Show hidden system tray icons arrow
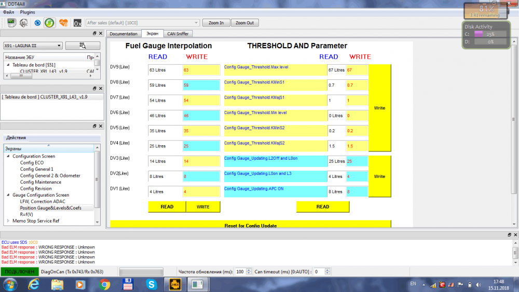Viewport: 519px width, 292px height. pyautogui.click(x=424, y=284)
